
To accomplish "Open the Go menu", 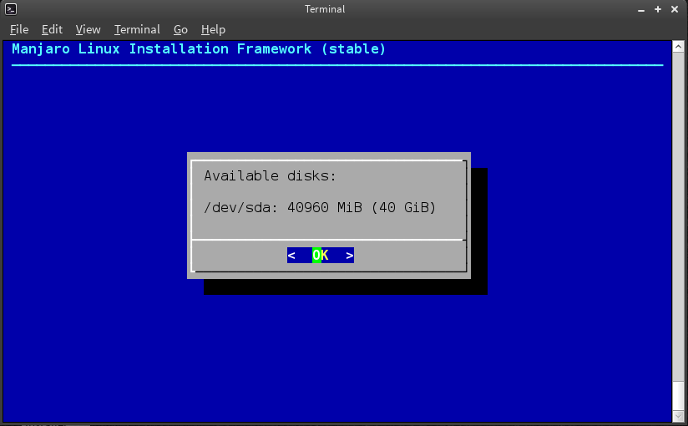I will [x=180, y=29].
